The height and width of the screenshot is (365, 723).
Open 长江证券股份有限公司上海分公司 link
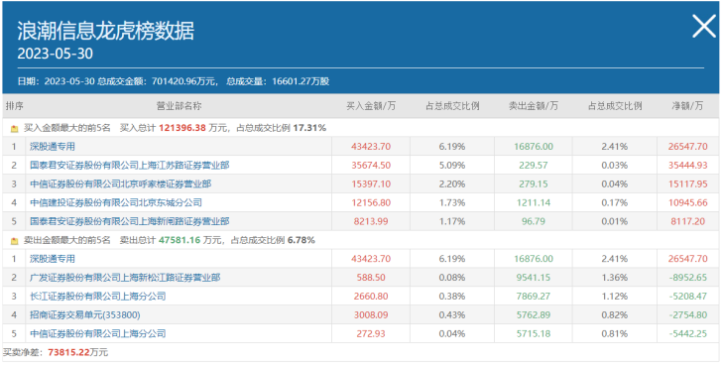point(98,297)
